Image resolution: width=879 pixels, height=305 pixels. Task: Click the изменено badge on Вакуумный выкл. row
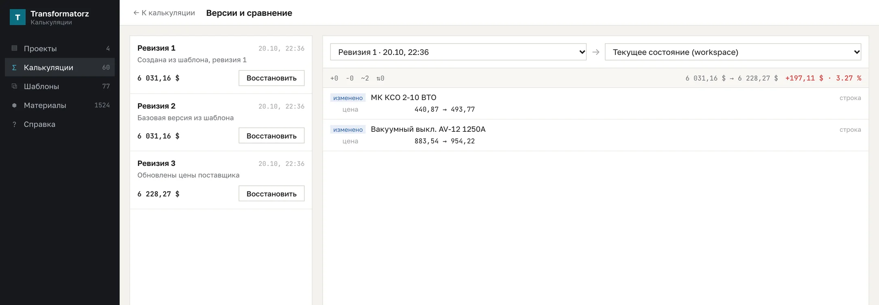click(x=348, y=129)
